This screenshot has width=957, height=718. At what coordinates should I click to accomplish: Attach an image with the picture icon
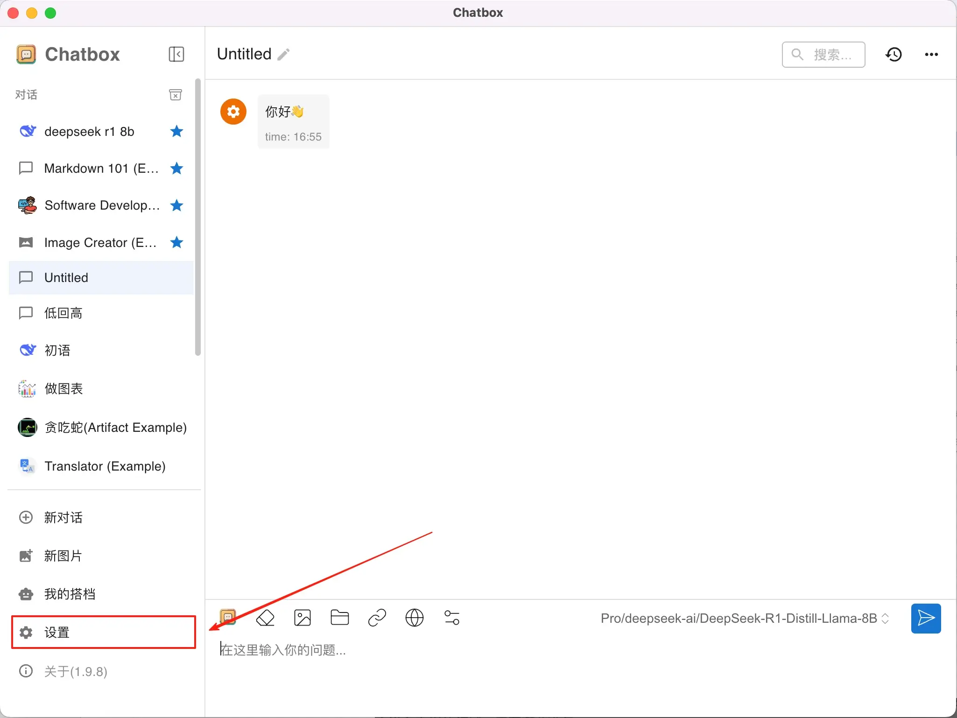(303, 618)
